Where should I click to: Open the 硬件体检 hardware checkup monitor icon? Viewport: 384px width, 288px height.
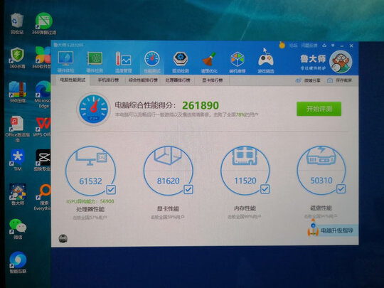pyautogui.click(x=65, y=59)
